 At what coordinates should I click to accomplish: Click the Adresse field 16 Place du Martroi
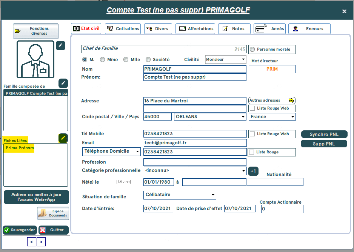(x=195, y=101)
